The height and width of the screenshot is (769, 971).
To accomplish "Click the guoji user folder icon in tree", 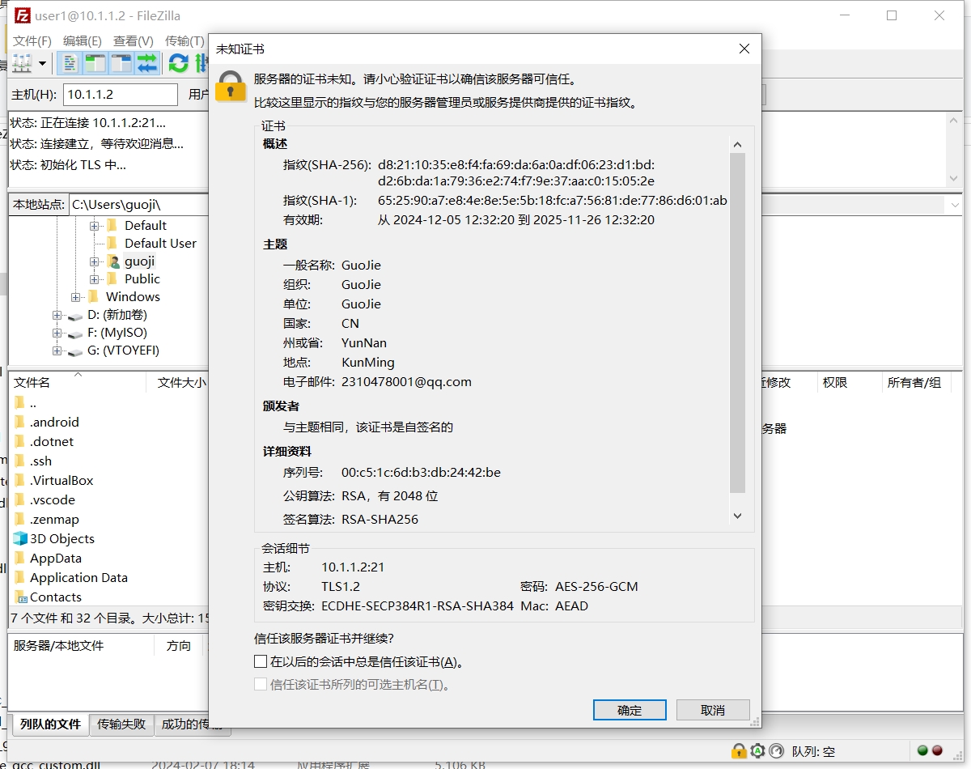I will click(113, 261).
